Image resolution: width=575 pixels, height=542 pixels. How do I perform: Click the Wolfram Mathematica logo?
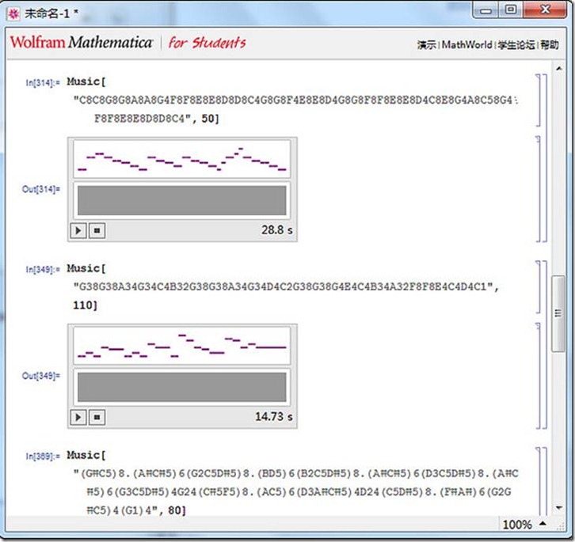tap(82, 42)
